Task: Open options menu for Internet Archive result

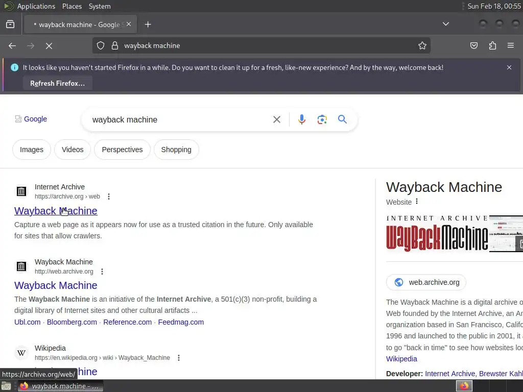Action: coord(109,197)
